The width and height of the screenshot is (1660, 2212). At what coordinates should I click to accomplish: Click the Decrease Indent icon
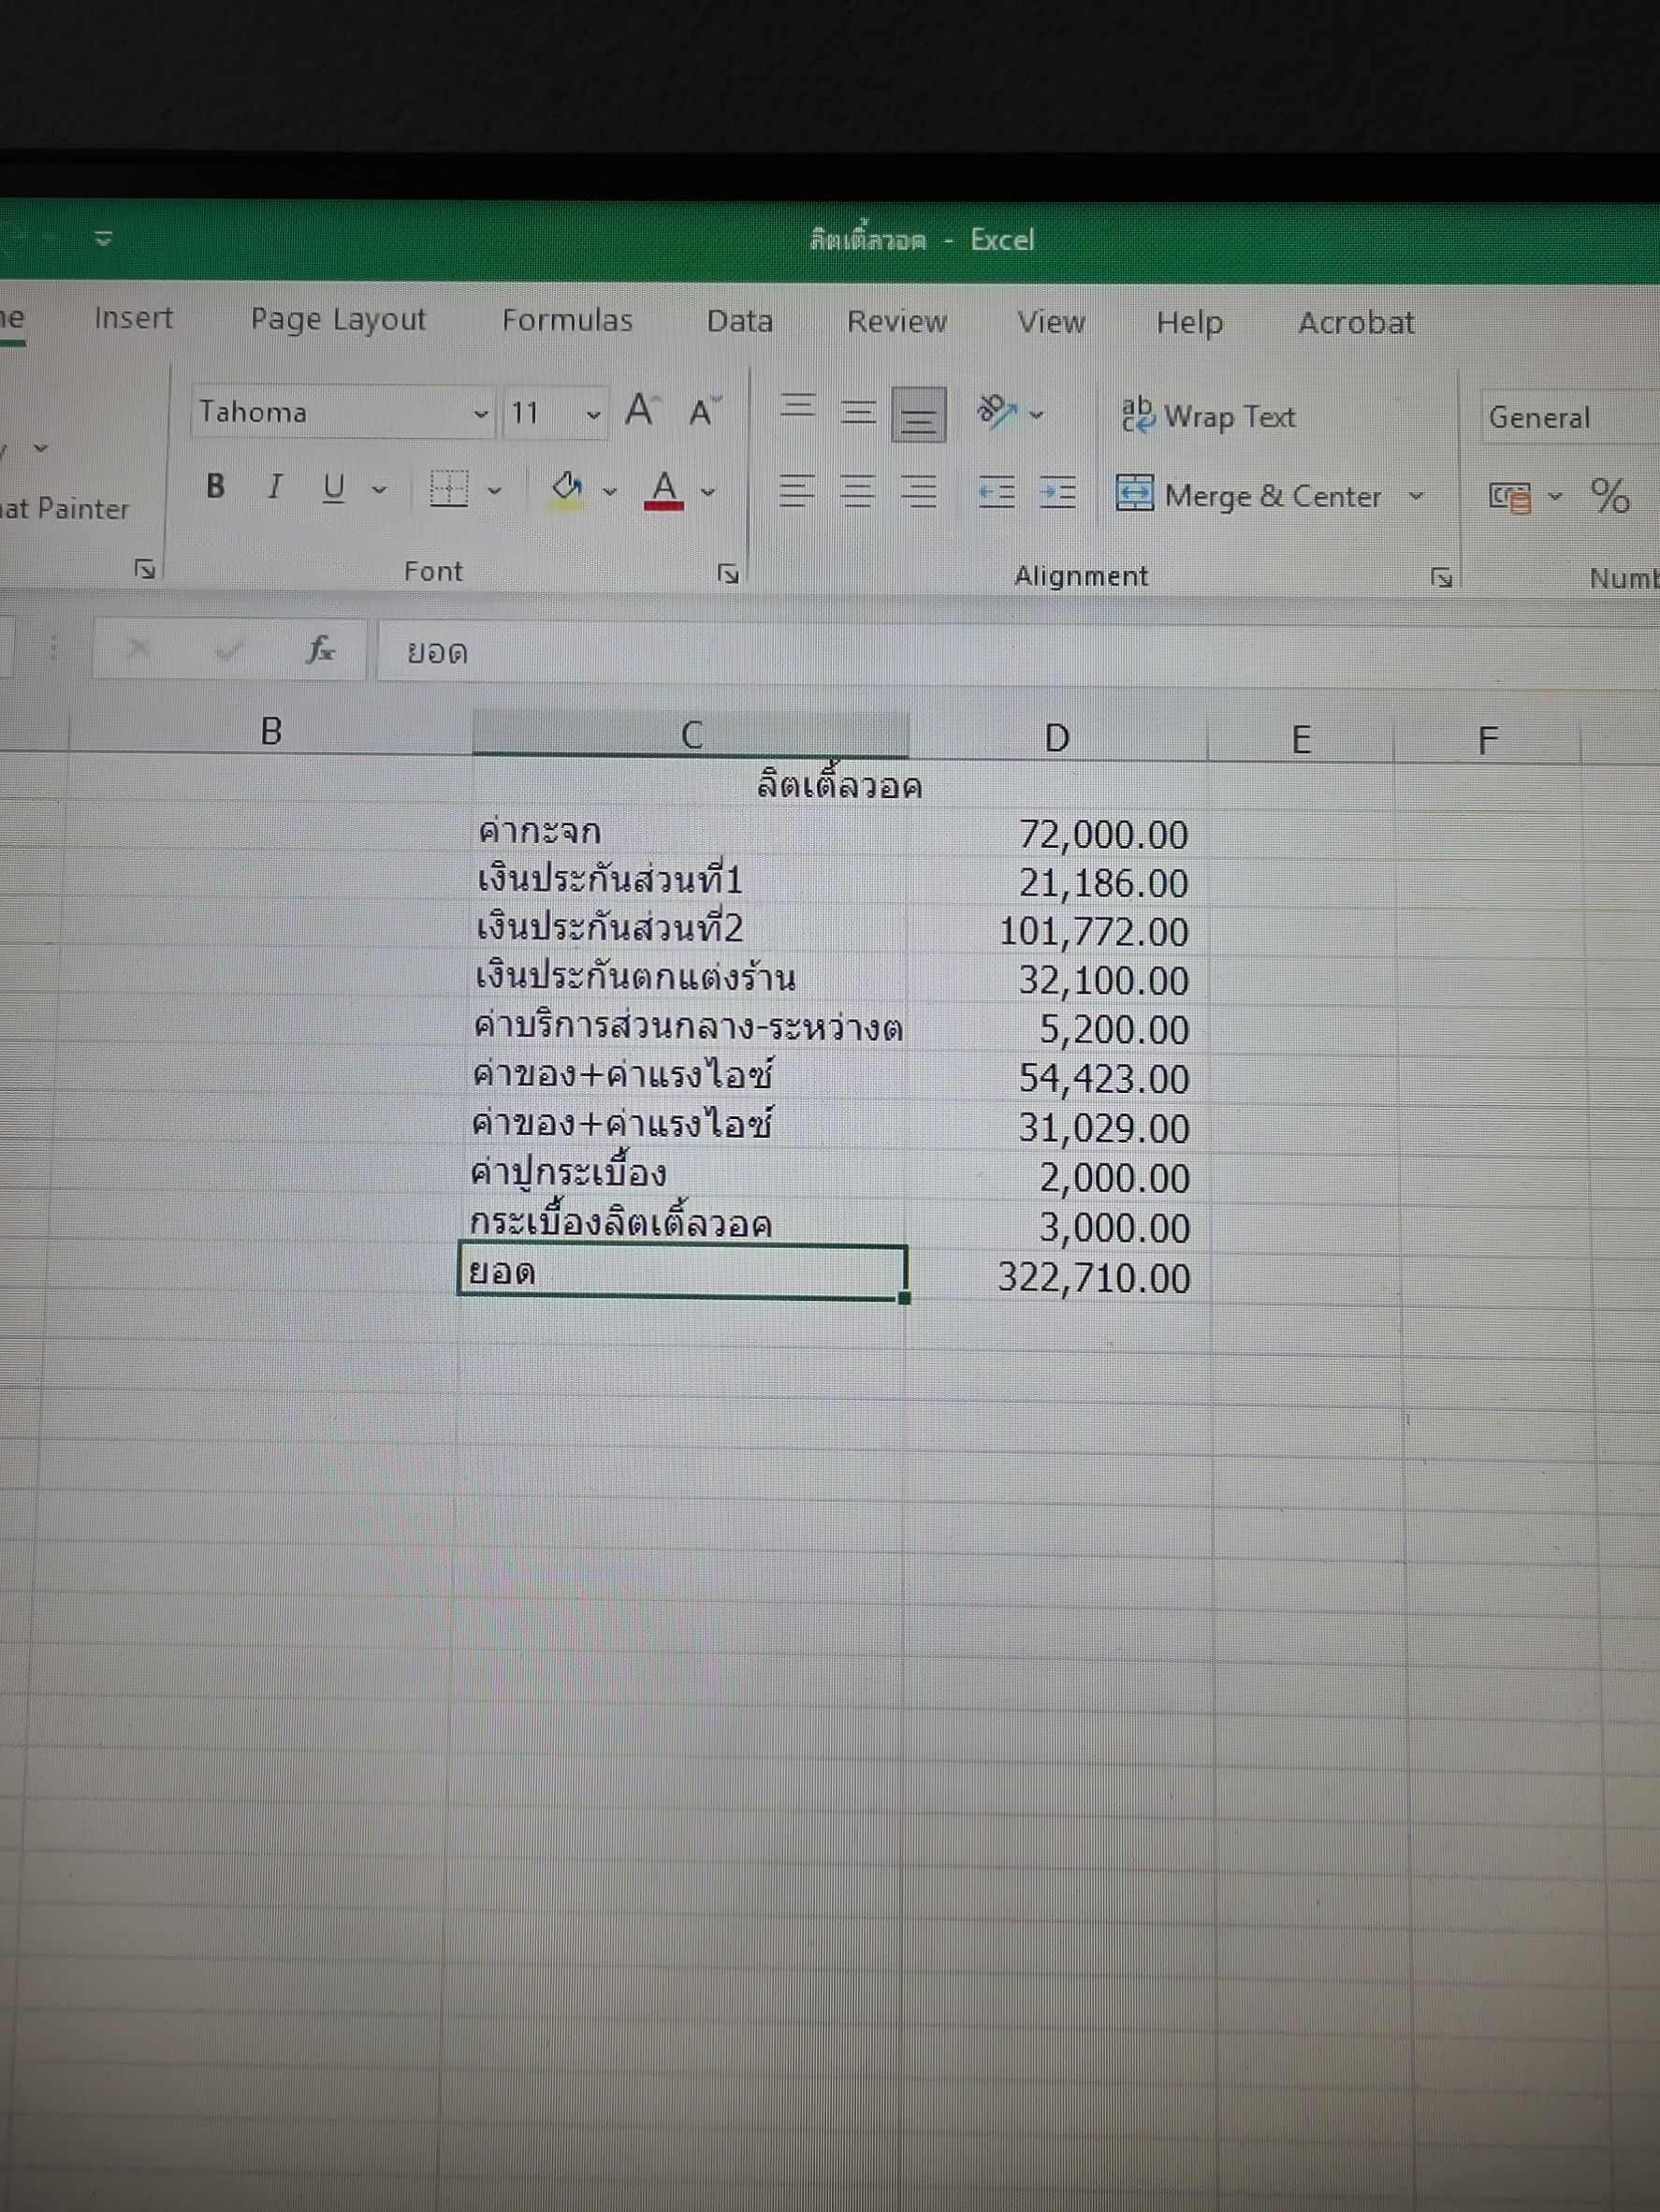coord(996,492)
